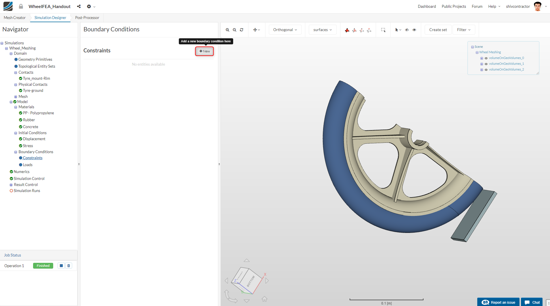Image resolution: width=550 pixels, height=306 pixels.
Task: Click the home view icon near orientation cube
Action: pos(265,299)
